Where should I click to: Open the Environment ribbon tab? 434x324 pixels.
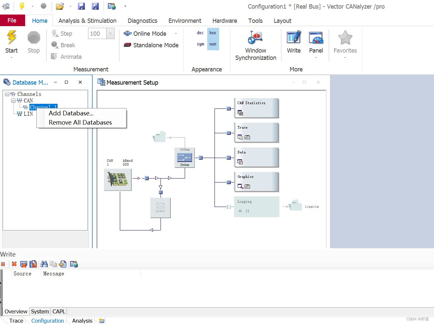[x=185, y=20]
